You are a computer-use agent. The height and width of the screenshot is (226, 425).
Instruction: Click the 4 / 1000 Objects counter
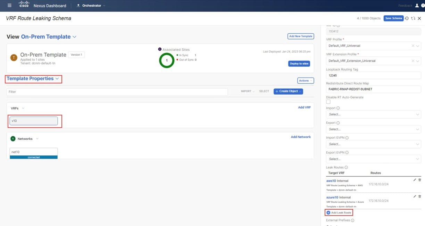click(369, 18)
